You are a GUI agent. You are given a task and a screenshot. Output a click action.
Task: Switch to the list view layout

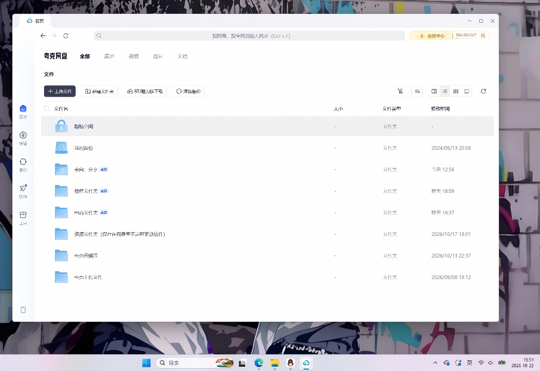click(445, 91)
